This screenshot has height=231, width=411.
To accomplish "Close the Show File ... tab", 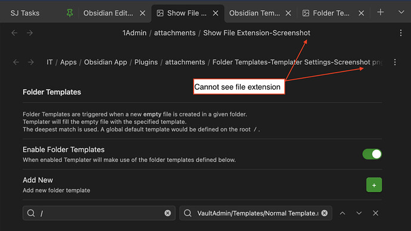I will click(216, 13).
